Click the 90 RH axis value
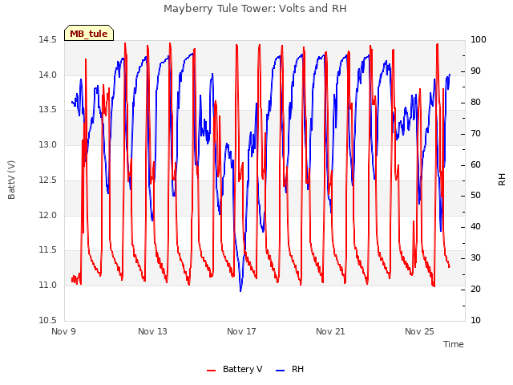Viewport: 513px width, 385px height. [475, 71]
